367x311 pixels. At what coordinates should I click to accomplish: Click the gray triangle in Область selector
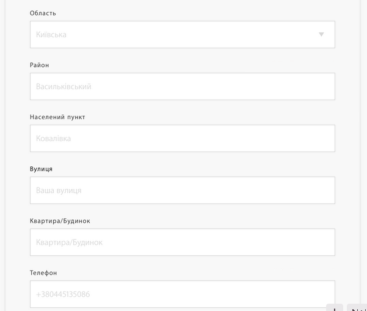pyautogui.click(x=321, y=35)
